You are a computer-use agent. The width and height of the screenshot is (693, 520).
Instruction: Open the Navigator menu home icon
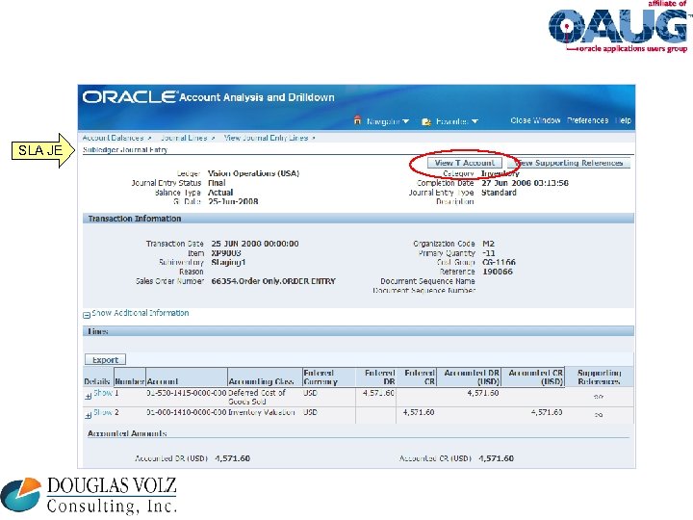click(x=357, y=120)
